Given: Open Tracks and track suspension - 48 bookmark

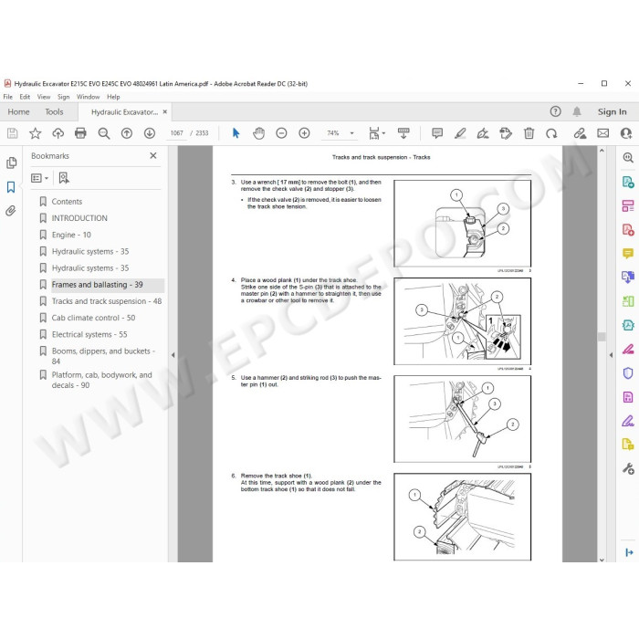Looking at the screenshot, I should pyautogui.click(x=107, y=301).
